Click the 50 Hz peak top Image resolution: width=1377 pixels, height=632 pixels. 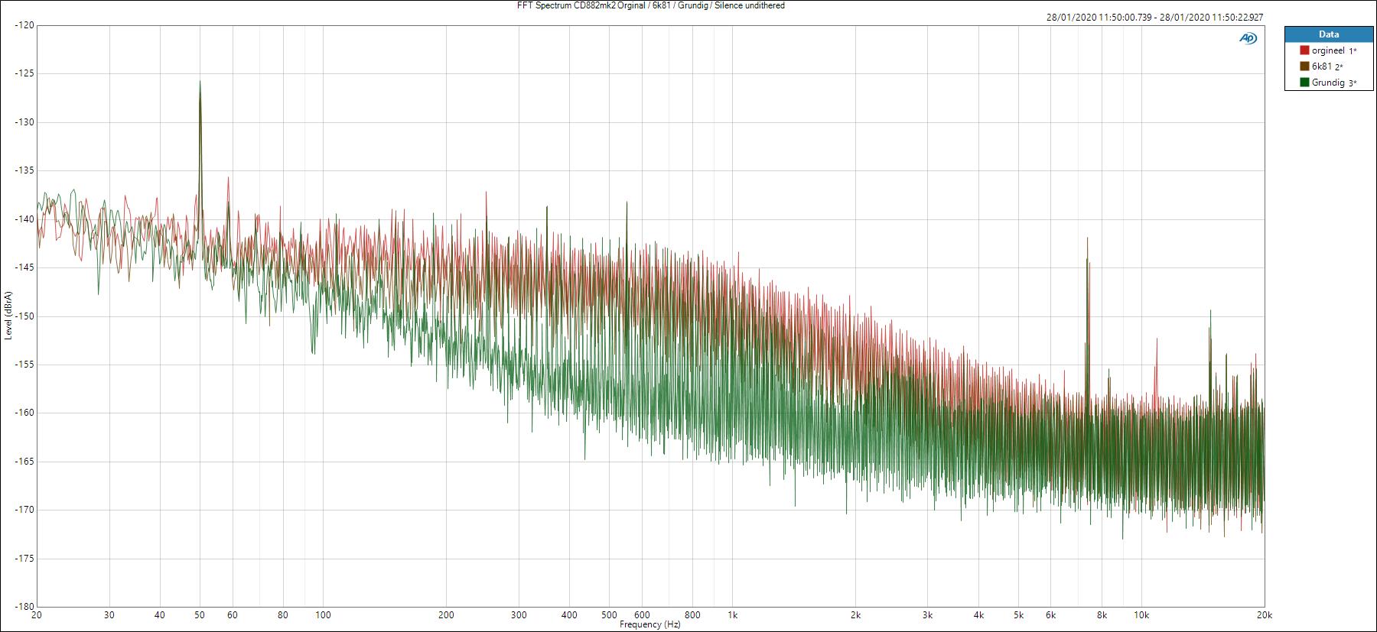200,82
